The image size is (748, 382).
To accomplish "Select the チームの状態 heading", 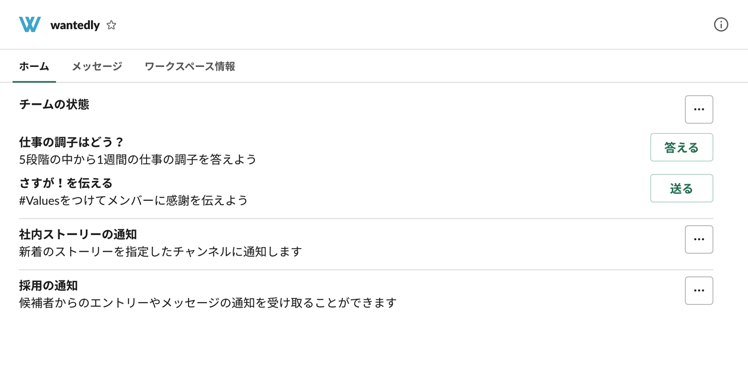I will (54, 104).
